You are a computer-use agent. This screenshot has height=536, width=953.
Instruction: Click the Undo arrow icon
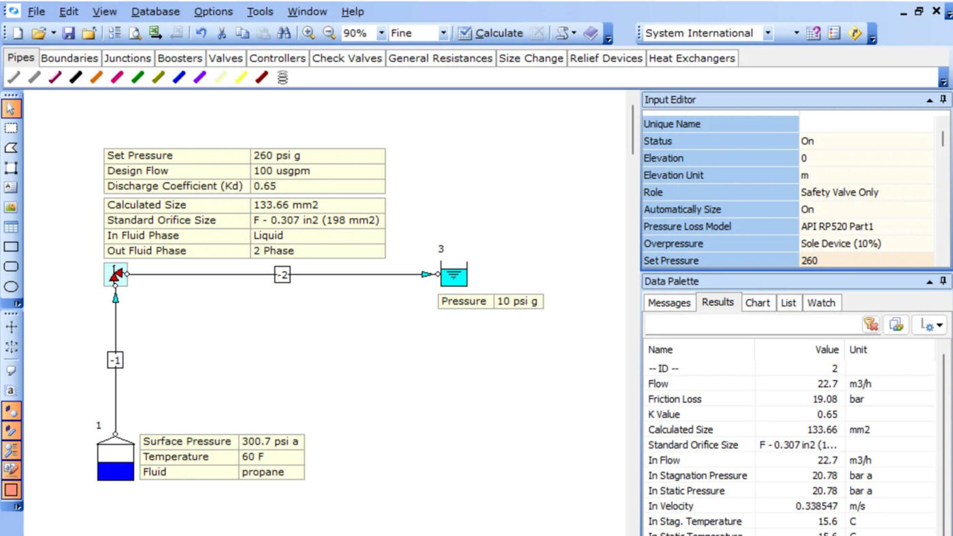[x=201, y=33]
